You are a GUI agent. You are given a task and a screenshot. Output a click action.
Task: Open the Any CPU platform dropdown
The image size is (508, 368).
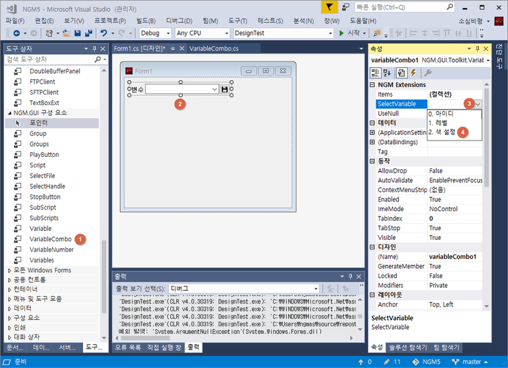point(227,33)
